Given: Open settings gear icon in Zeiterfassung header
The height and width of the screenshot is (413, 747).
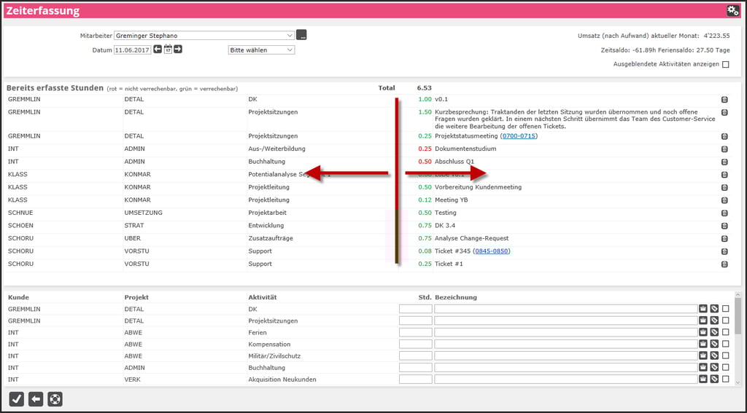Looking at the screenshot, I should [732, 11].
